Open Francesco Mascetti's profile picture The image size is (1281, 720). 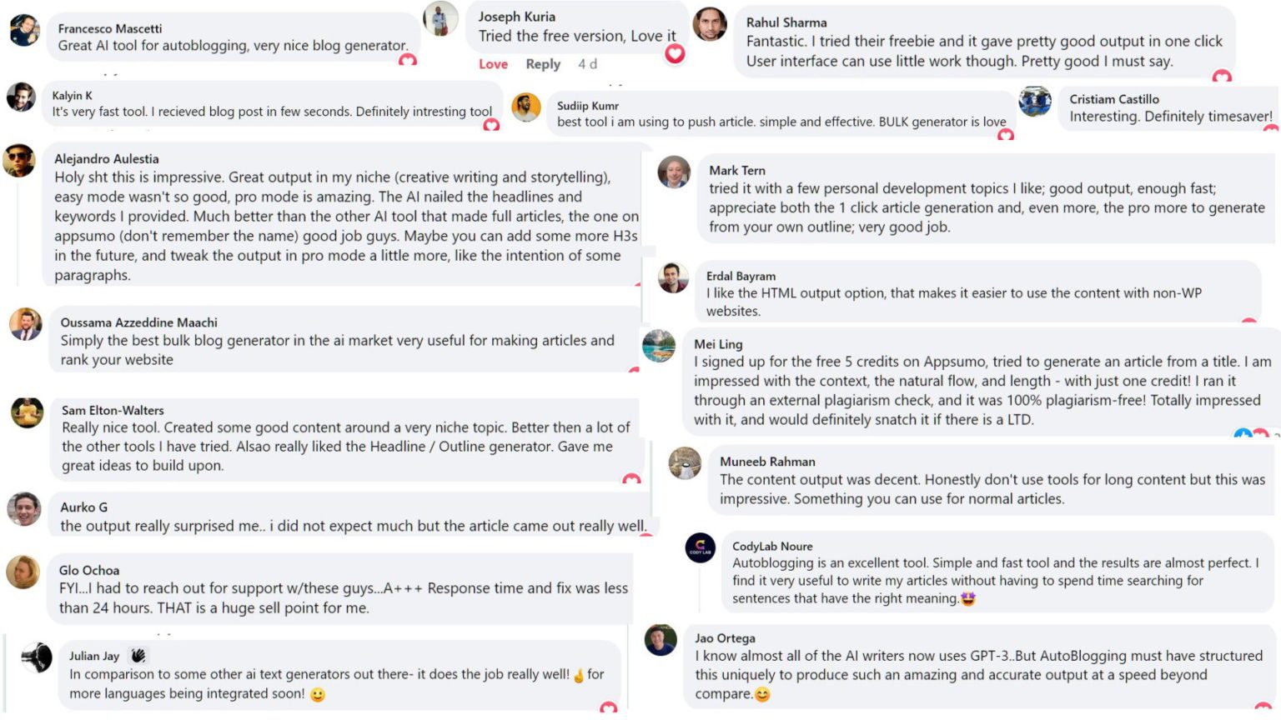pyautogui.click(x=24, y=31)
